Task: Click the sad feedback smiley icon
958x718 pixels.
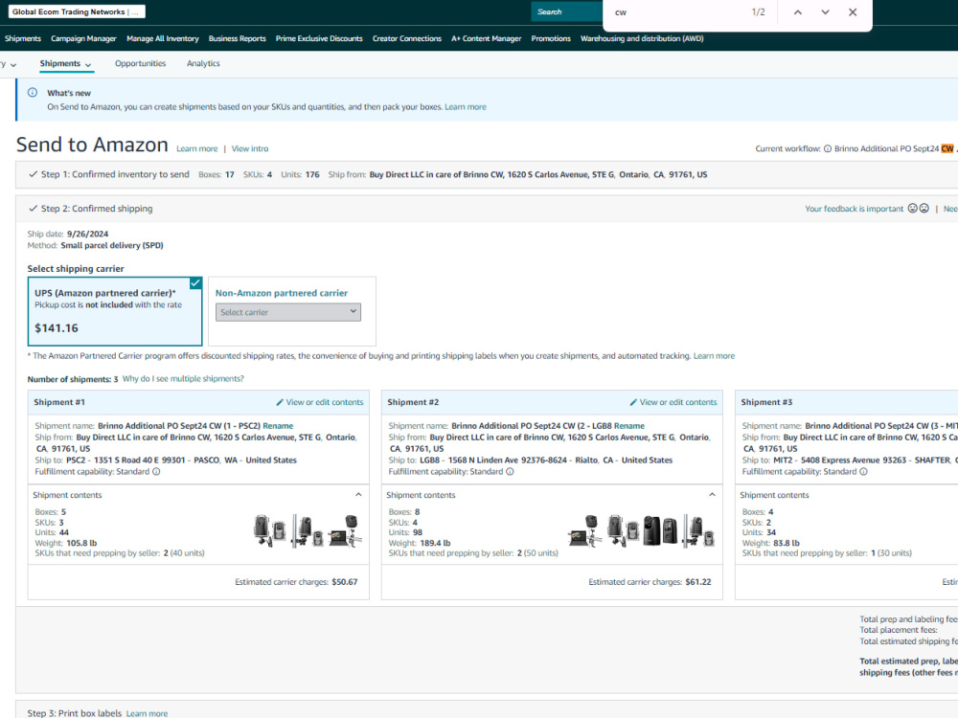Action: click(x=924, y=208)
